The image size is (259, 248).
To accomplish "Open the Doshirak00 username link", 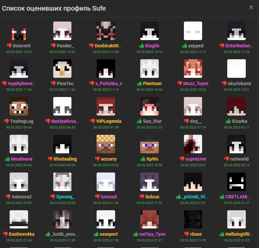I will click(x=108, y=46).
